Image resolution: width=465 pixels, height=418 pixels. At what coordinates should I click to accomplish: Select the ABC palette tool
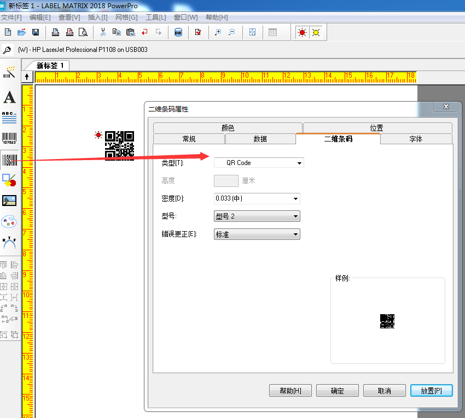point(9,222)
